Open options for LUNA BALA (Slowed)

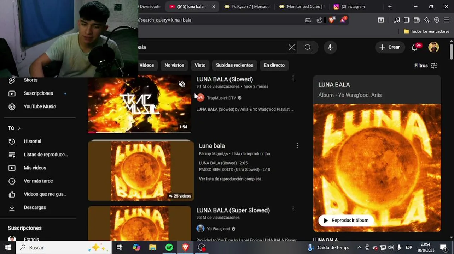pos(293,78)
